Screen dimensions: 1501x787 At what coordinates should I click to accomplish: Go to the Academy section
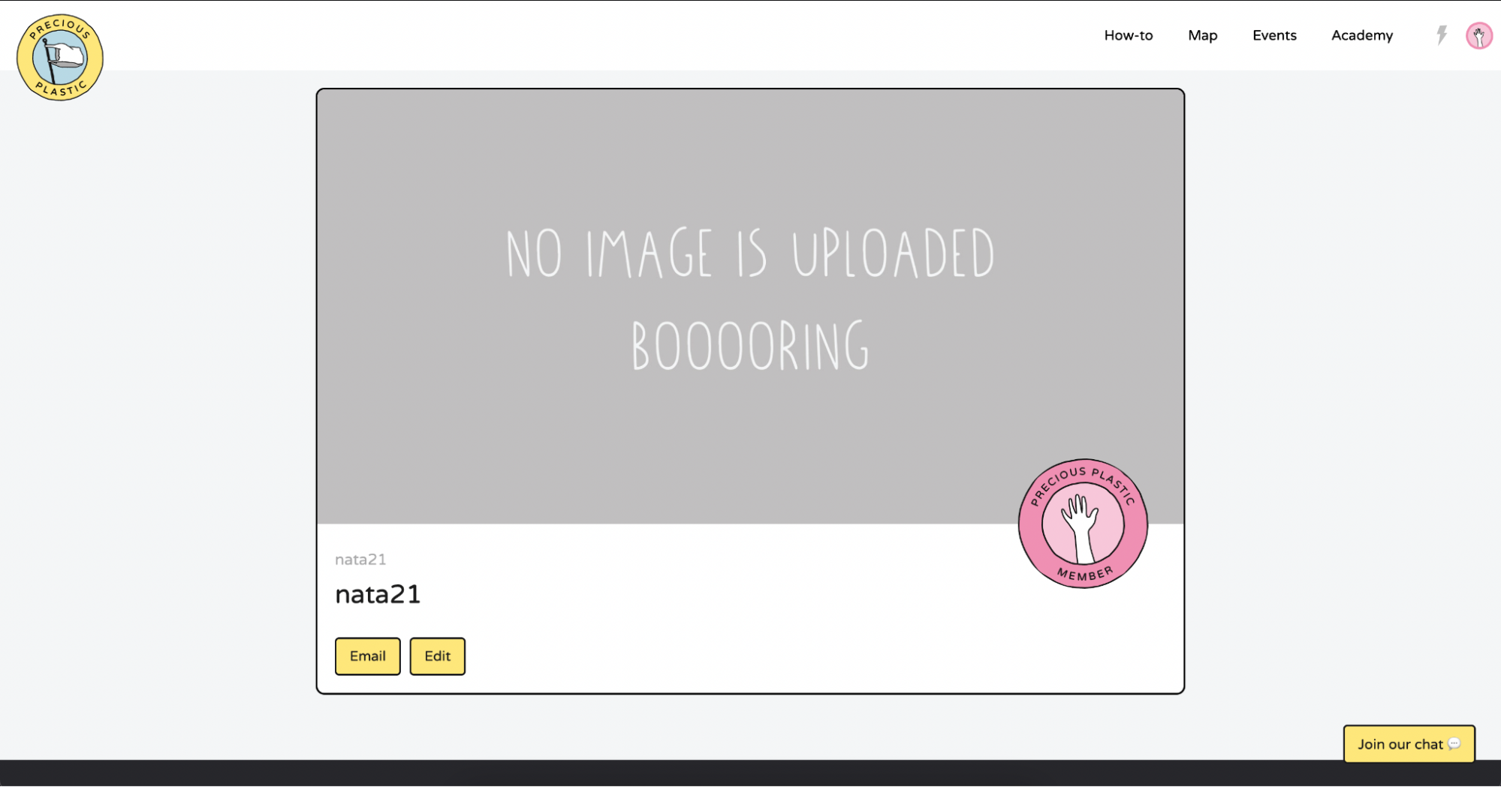(x=1361, y=35)
